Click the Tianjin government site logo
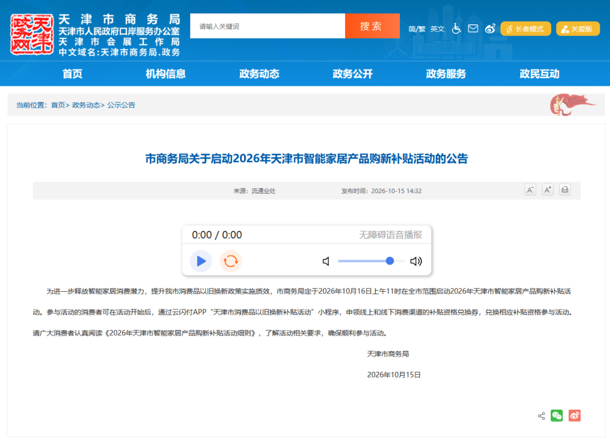Image resolution: width=610 pixels, height=439 pixels. 32,34
